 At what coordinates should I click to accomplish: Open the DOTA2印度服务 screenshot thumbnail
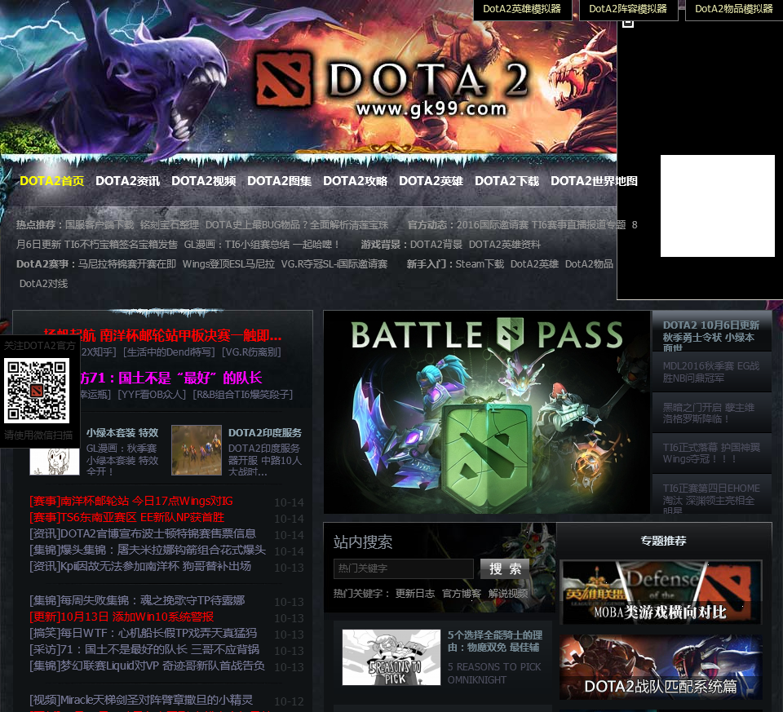(x=197, y=450)
